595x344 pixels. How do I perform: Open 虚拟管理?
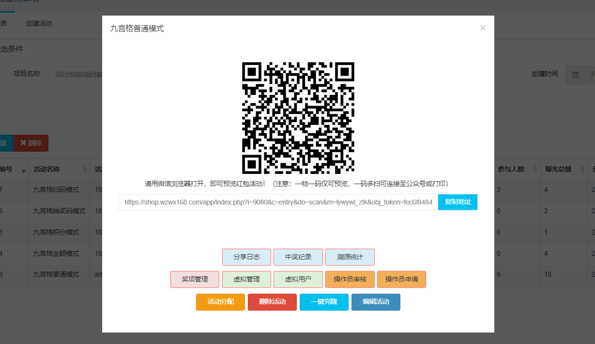point(246,280)
